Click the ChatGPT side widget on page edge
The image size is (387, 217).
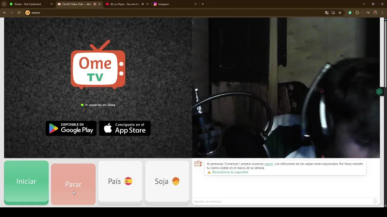coord(379,92)
